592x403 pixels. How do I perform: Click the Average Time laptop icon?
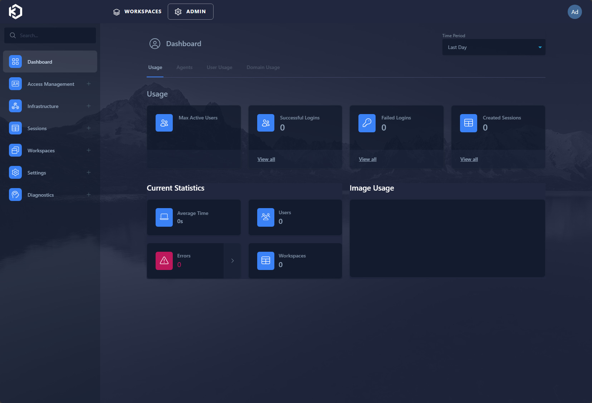pos(164,217)
